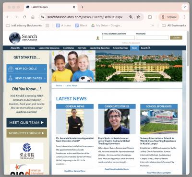Click Read More General News link

tap(75, 171)
